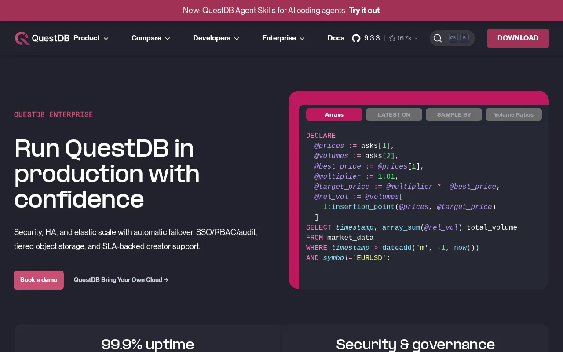Click the Book a demo button
Image resolution: width=563 pixels, height=352 pixels.
click(x=39, y=280)
